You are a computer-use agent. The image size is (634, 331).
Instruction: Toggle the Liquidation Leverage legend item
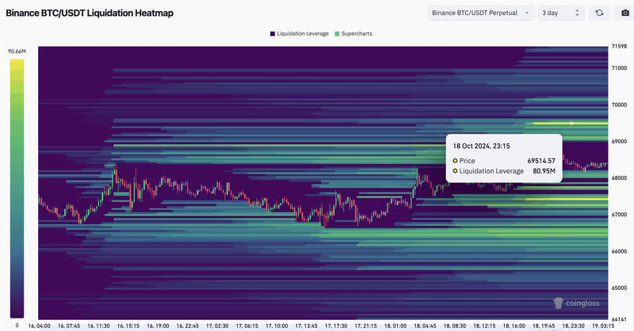pos(300,33)
